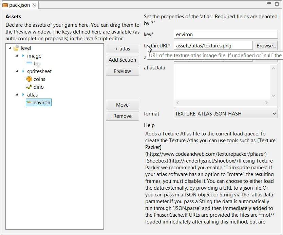This screenshot has width=283, height=235.
Task: Browse for the textureURL file
Action: pyautogui.click(x=266, y=46)
